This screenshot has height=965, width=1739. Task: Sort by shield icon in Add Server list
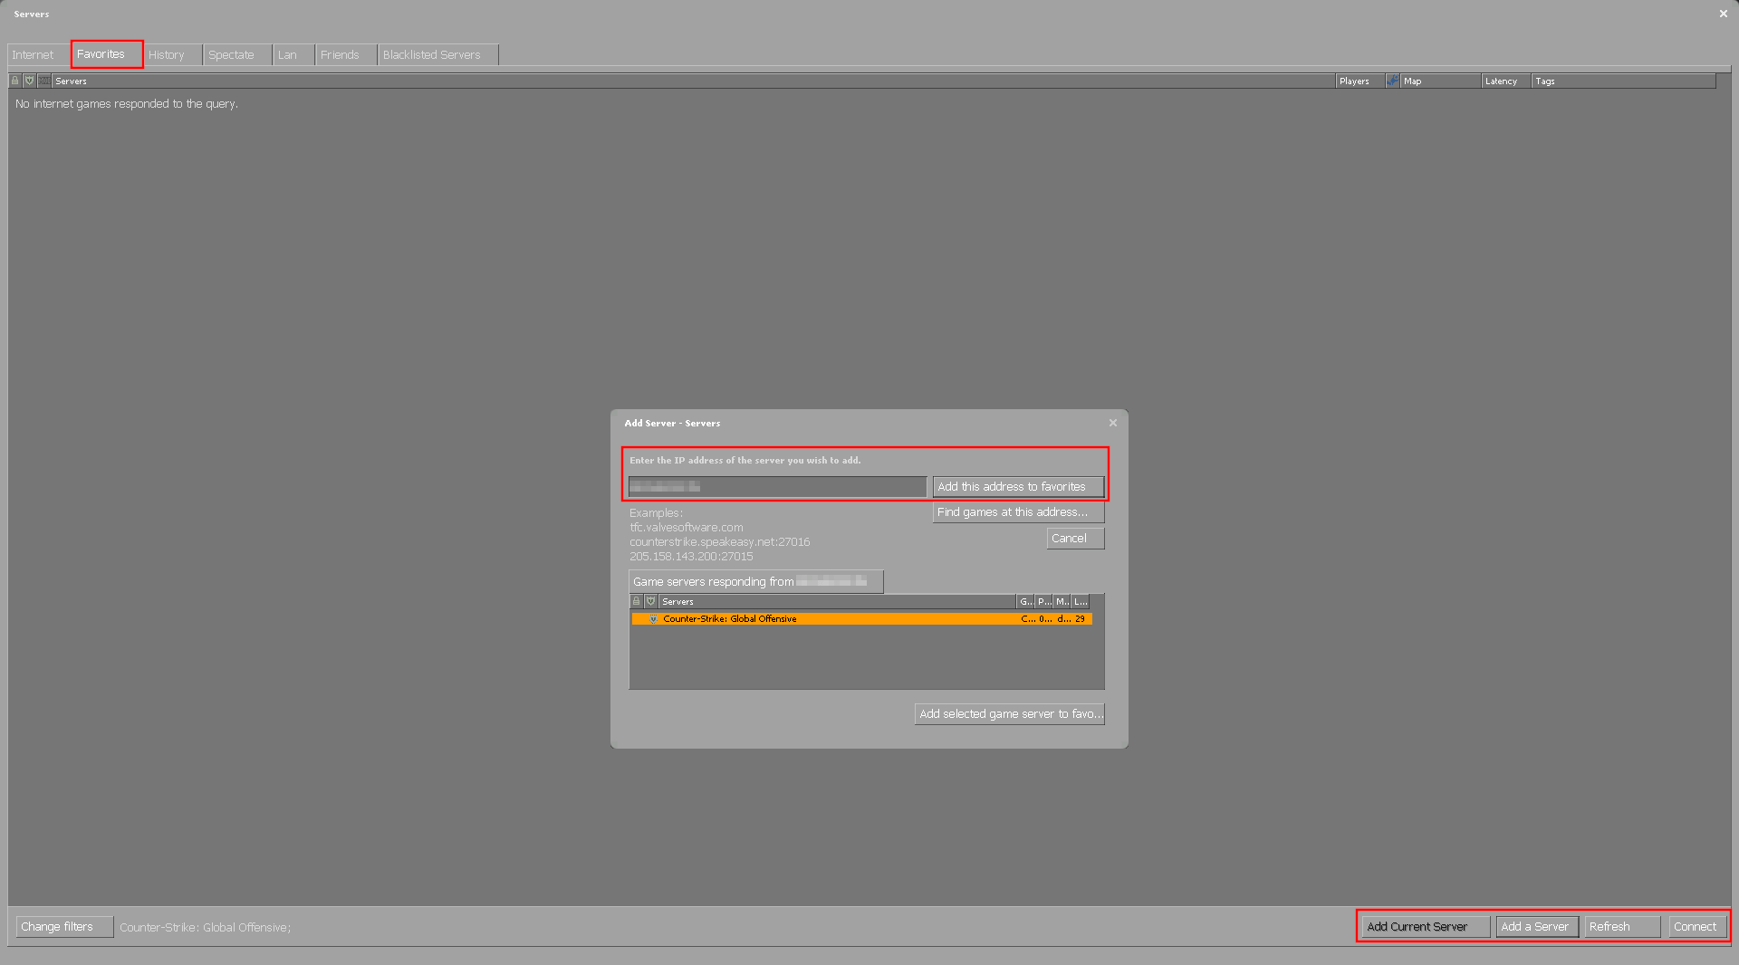point(650,601)
